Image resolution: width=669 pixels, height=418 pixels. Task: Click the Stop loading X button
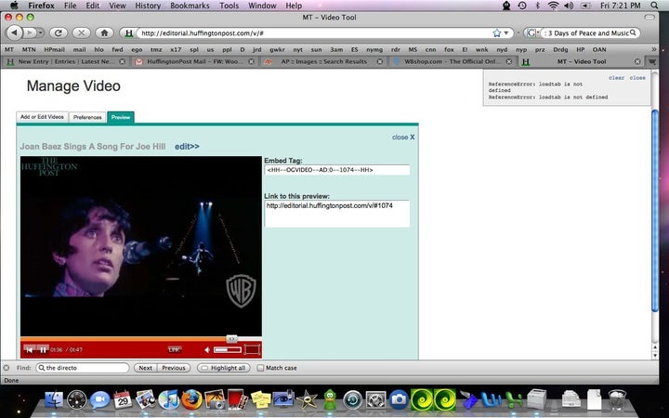pos(81,33)
